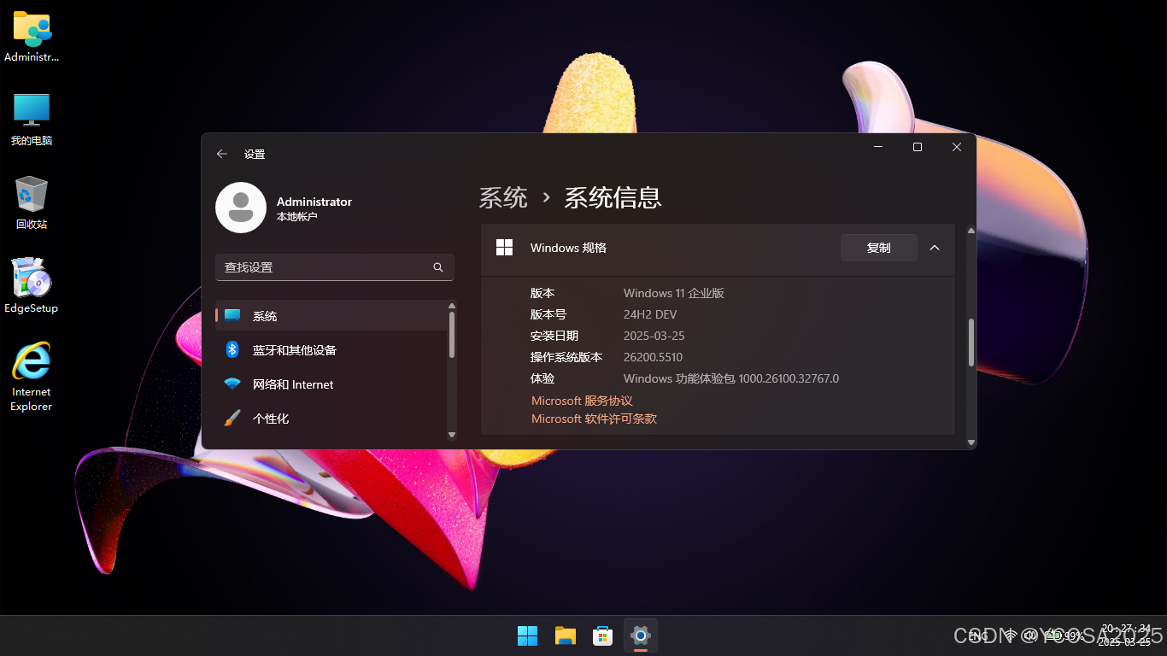The image size is (1167, 656).
Task: Click the taskbar clock and date
Action: click(1124, 635)
